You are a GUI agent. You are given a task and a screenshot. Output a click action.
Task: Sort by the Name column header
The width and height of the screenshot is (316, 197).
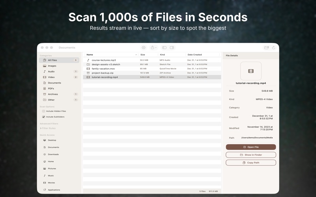[111, 55]
